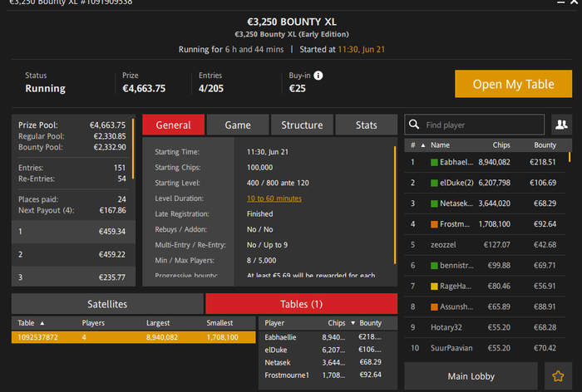
Task: Switch to the General tab
Action: [173, 125]
